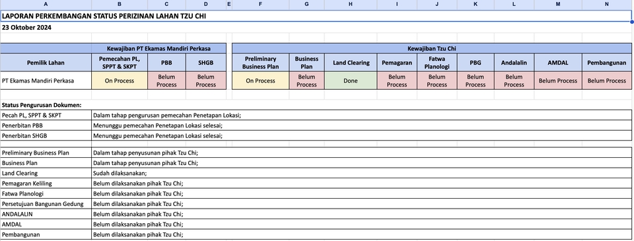Select 'Belum Process' under AMDAL column
The width and height of the screenshot is (634, 241).
click(x=558, y=81)
